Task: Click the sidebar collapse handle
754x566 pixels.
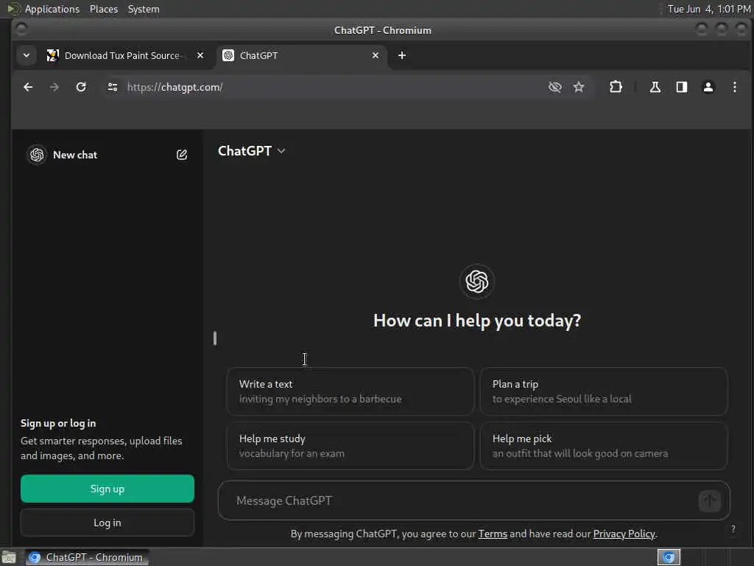Action: tap(215, 338)
